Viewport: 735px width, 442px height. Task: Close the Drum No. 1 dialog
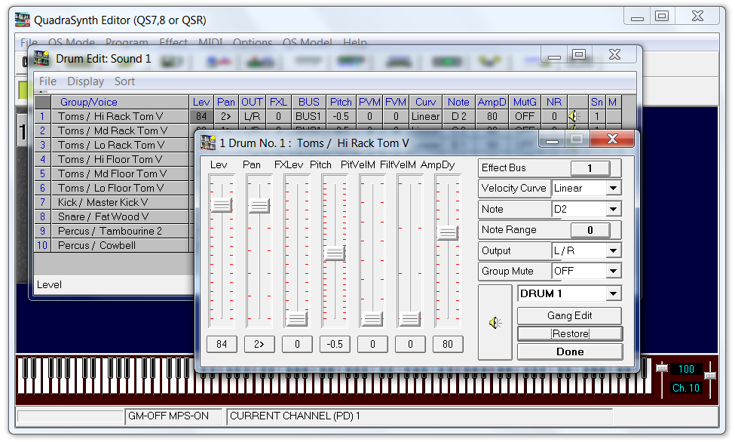coord(611,140)
